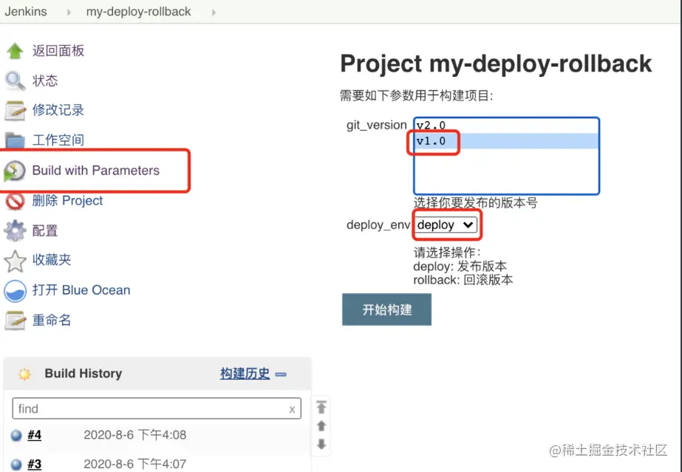Clear the find box with the x

292,409
